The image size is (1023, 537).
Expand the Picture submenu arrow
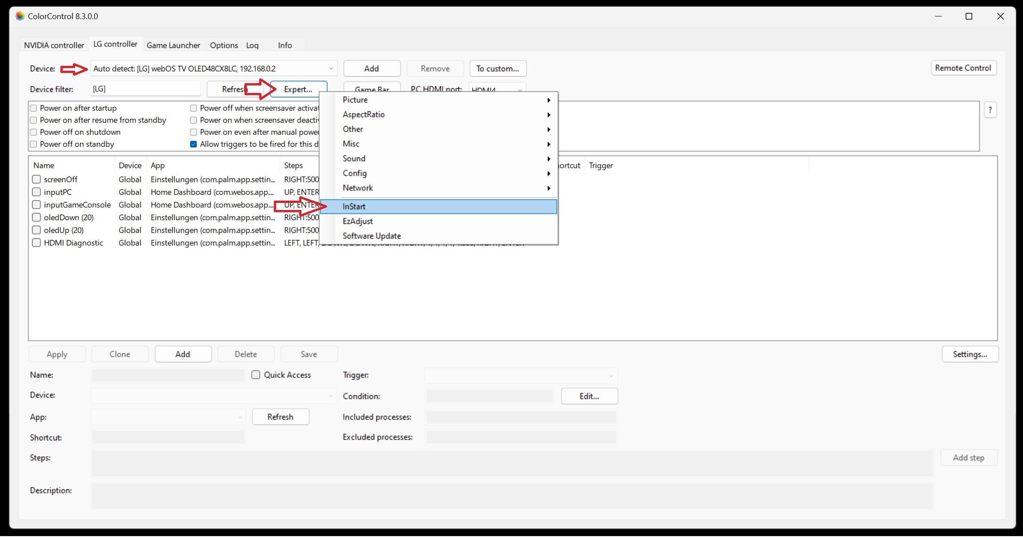pos(549,100)
